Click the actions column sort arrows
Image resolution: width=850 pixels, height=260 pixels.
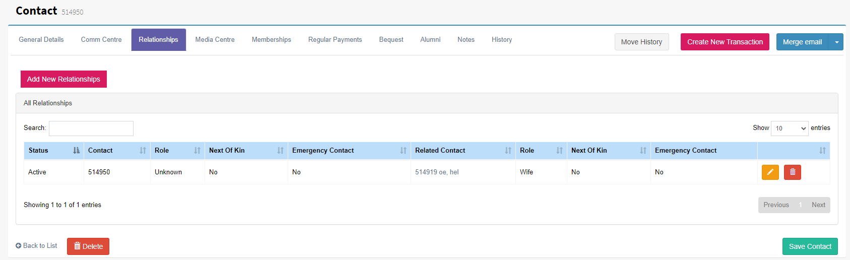[822, 151]
